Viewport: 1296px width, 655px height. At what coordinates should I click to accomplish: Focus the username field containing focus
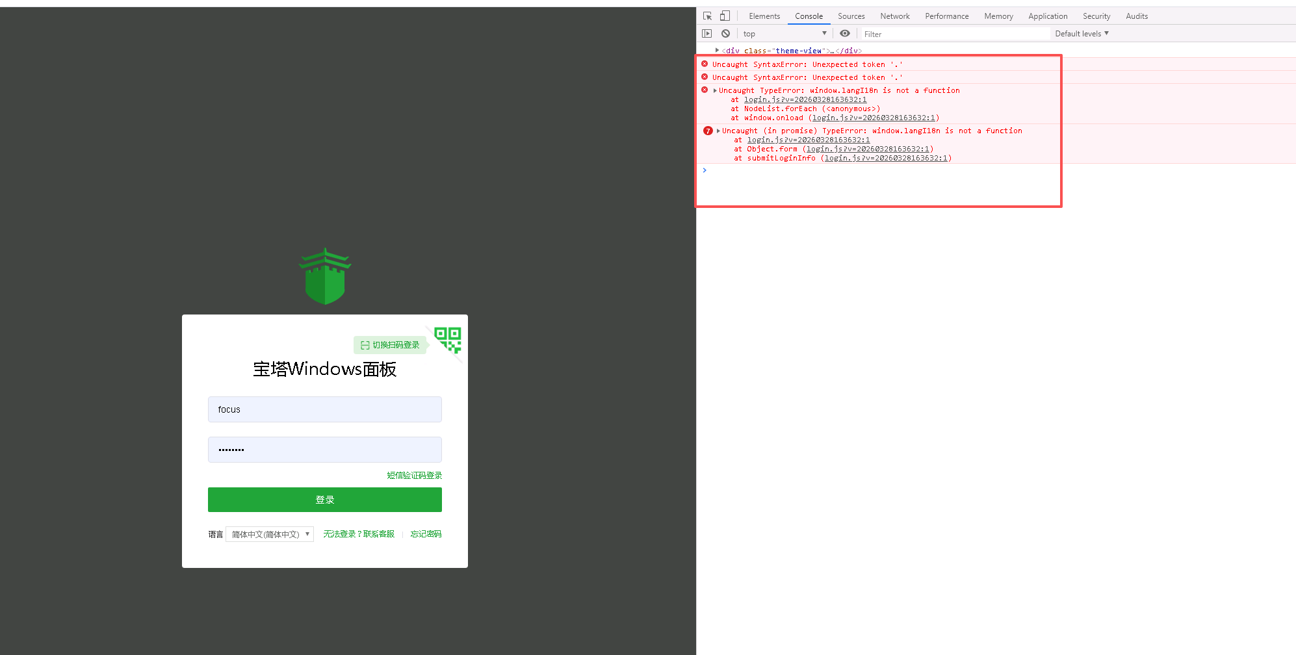coord(325,409)
